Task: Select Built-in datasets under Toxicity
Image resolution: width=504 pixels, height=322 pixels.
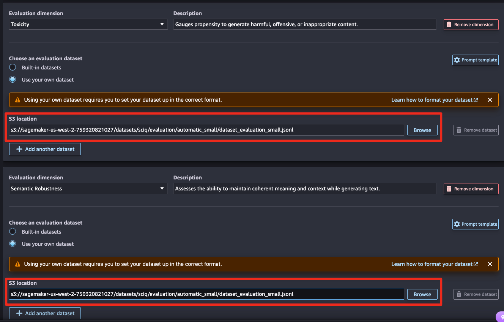Action: pos(13,68)
